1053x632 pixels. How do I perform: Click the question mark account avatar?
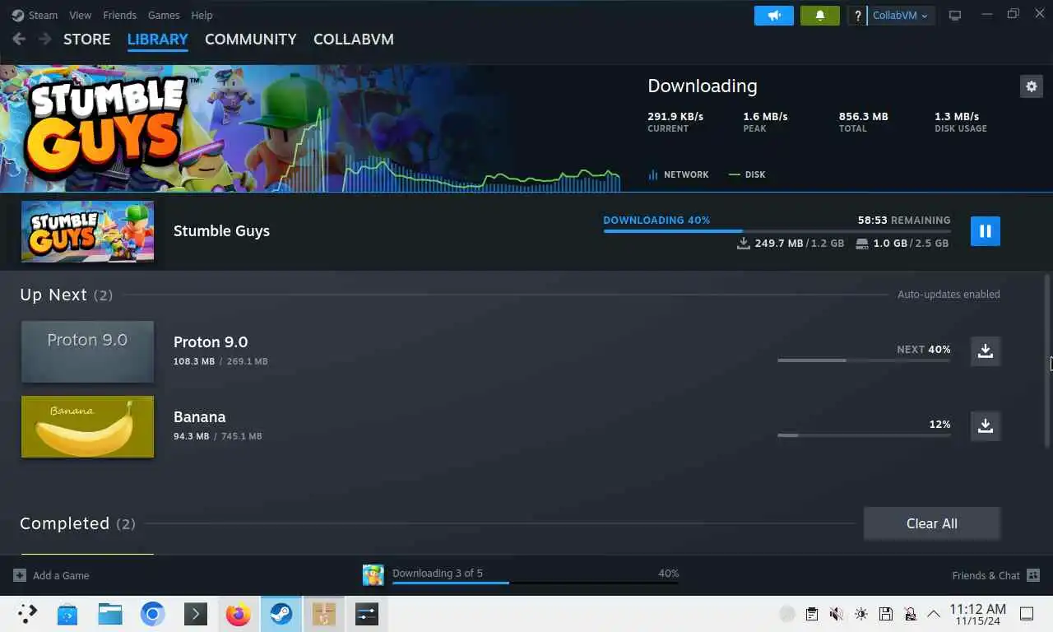point(857,16)
